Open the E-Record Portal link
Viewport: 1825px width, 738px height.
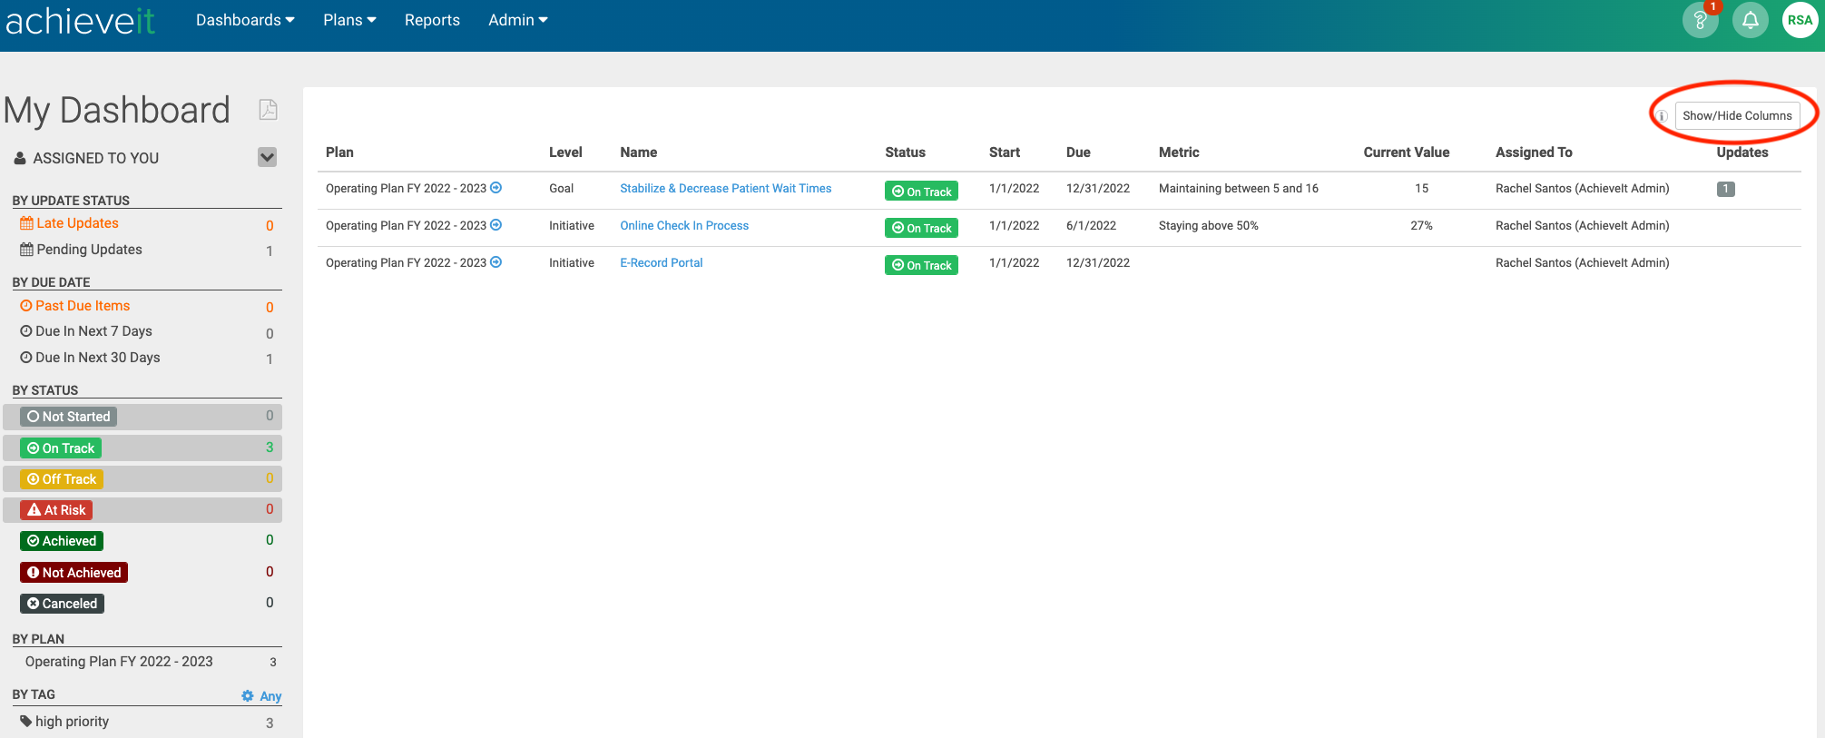[662, 263]
